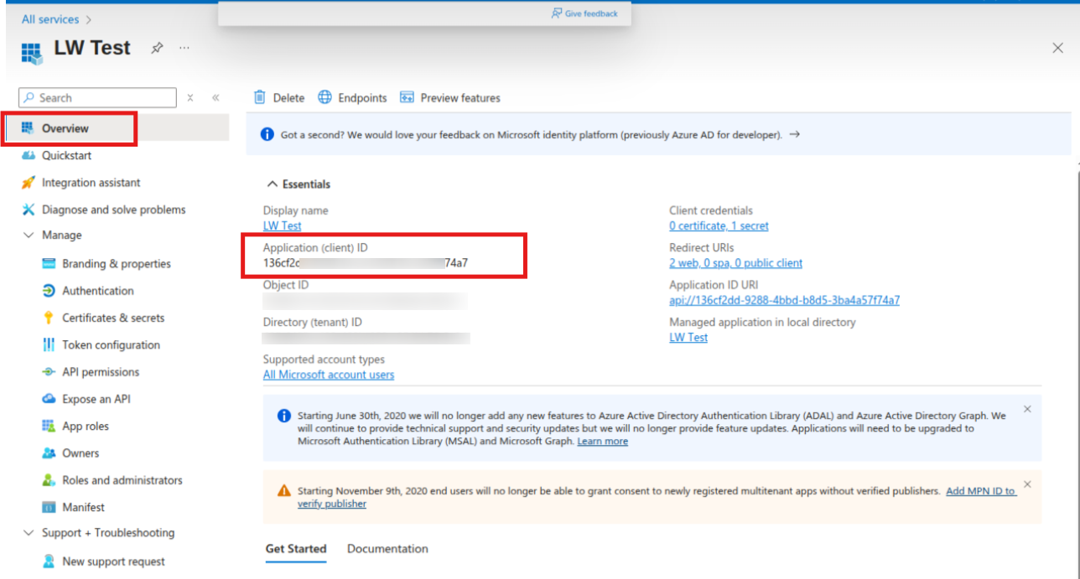Click the Quickstart cloud icon
This screenshot has height=579, width=1080.
pos(29,156)
